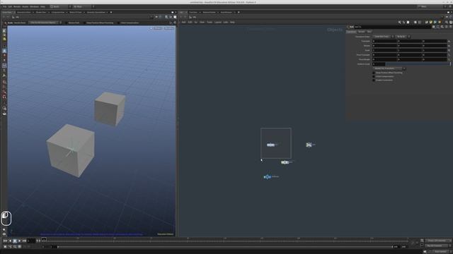Open the Tree View pane tab
This screenshot has height=254, width=453.
point(193,13)
